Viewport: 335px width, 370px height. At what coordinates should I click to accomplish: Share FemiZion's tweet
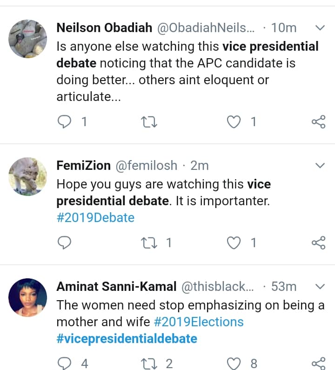coord(318,243)
